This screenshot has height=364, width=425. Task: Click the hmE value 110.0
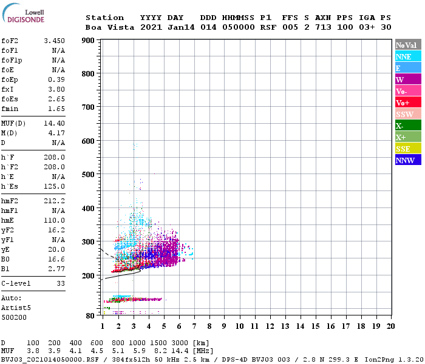pyautogui.click(x=54, y=220)
